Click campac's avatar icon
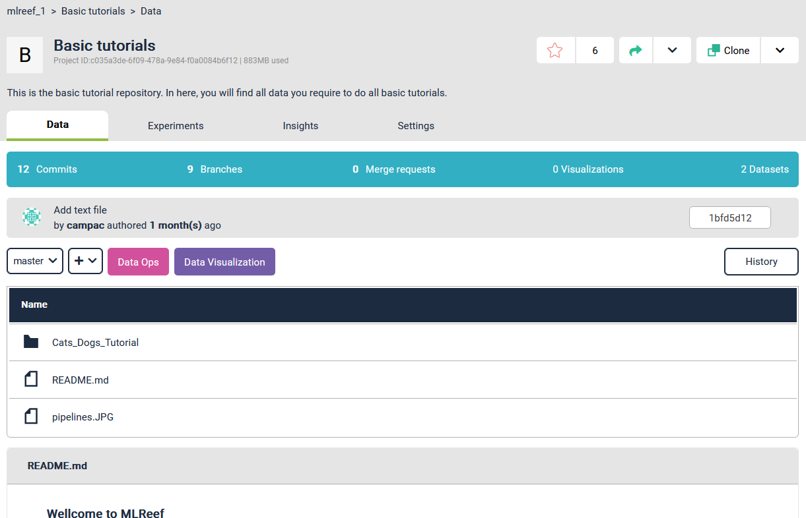The height and width of the screenshot is (518, 806). (x=32, y=217)
